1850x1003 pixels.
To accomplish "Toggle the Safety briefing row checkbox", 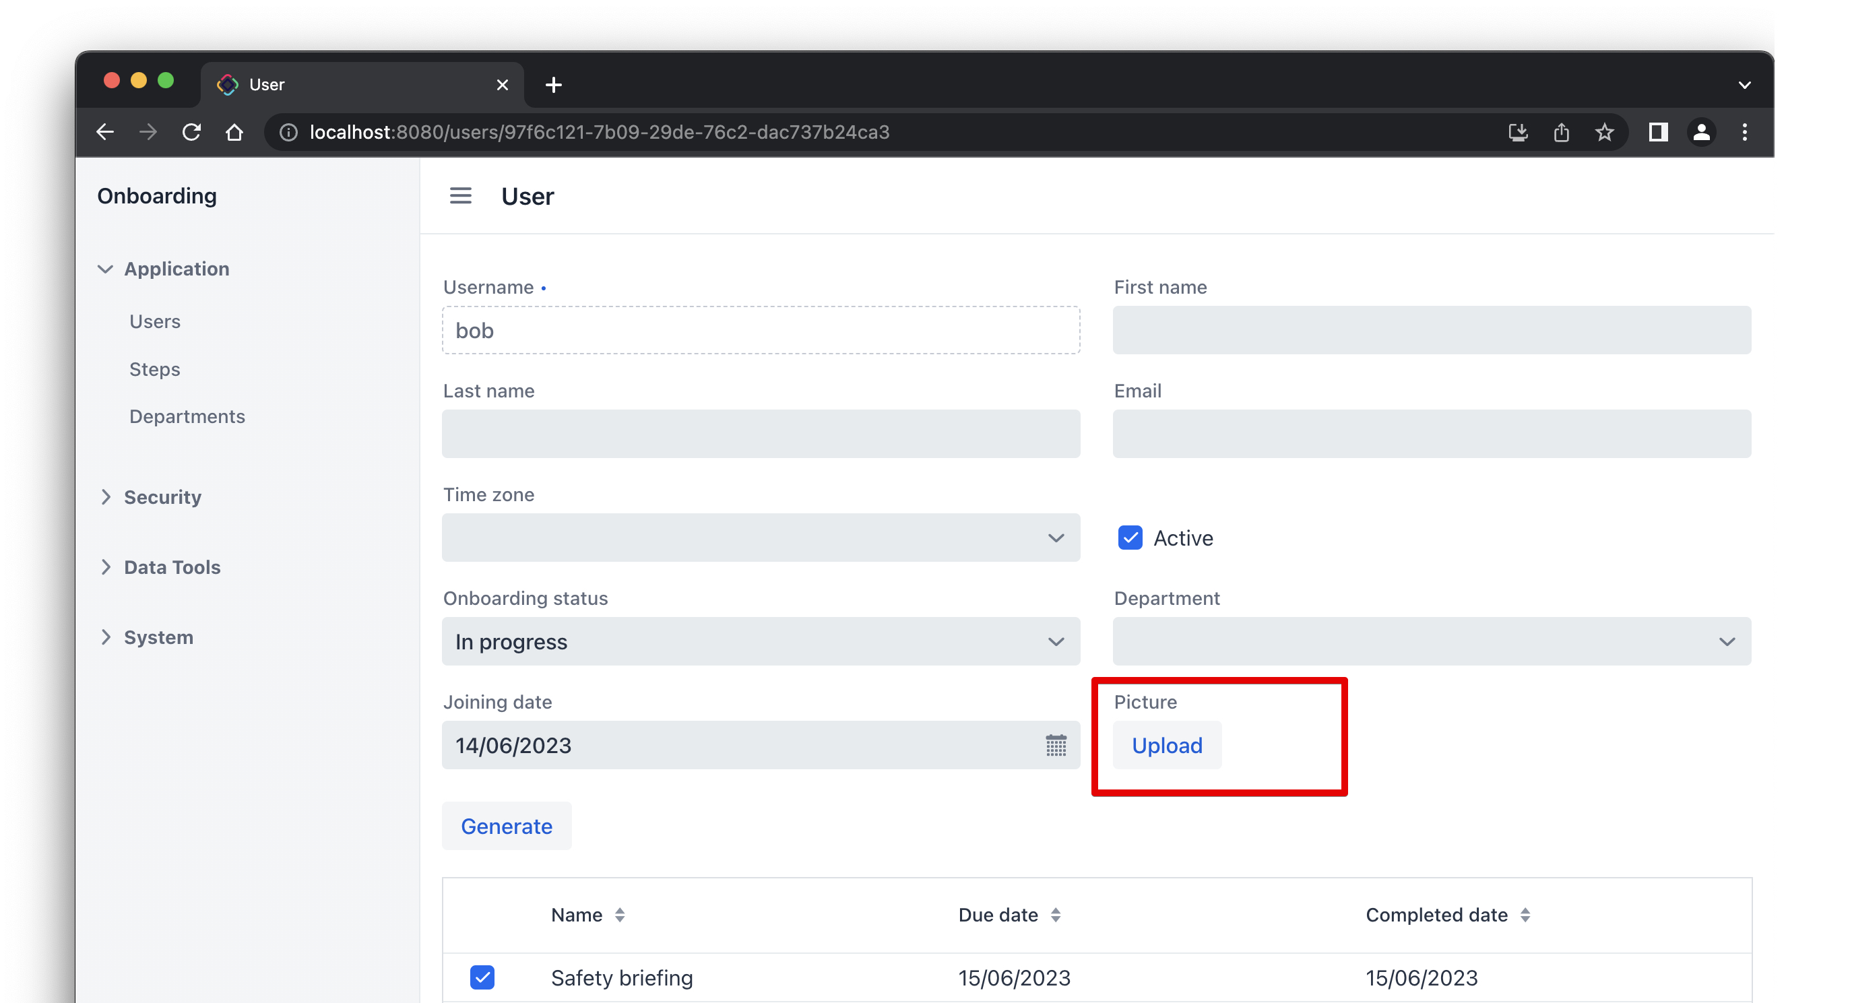I will click(x=482, y=977).
